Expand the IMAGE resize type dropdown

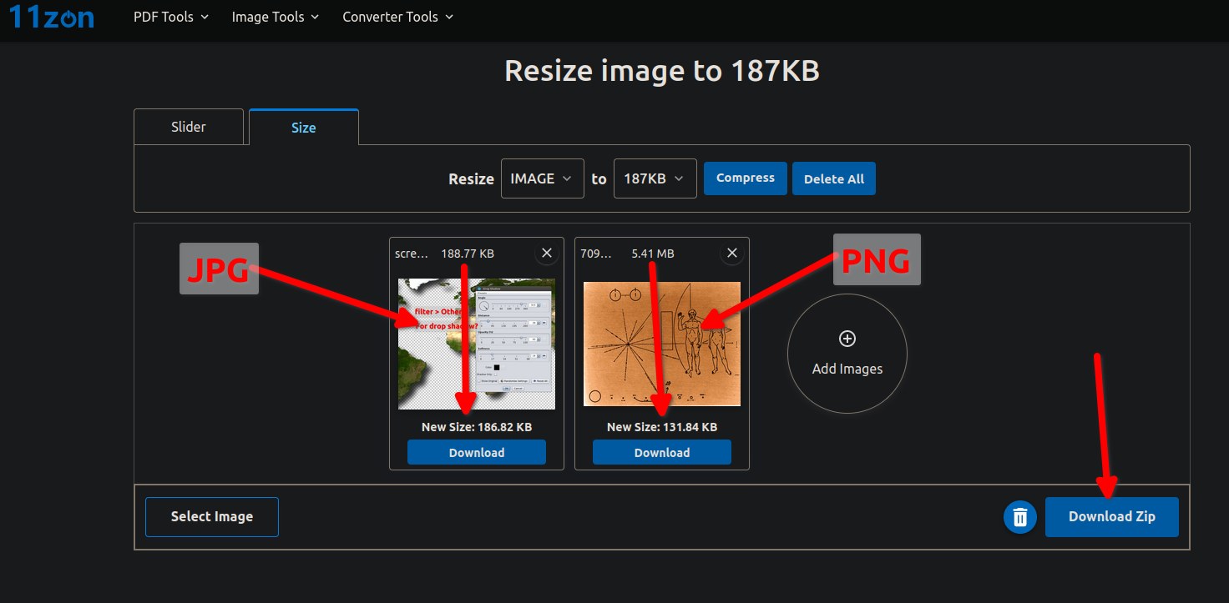(x=542, y=178)
